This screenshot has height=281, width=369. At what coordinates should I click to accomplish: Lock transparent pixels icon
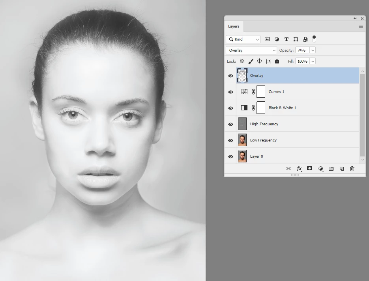242,61
